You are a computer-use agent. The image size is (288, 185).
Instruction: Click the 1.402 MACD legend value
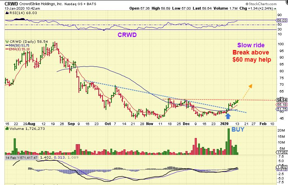46,158
